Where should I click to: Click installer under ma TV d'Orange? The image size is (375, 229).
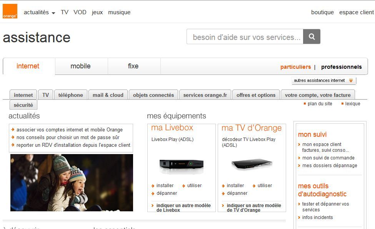[x=235, y=186]
